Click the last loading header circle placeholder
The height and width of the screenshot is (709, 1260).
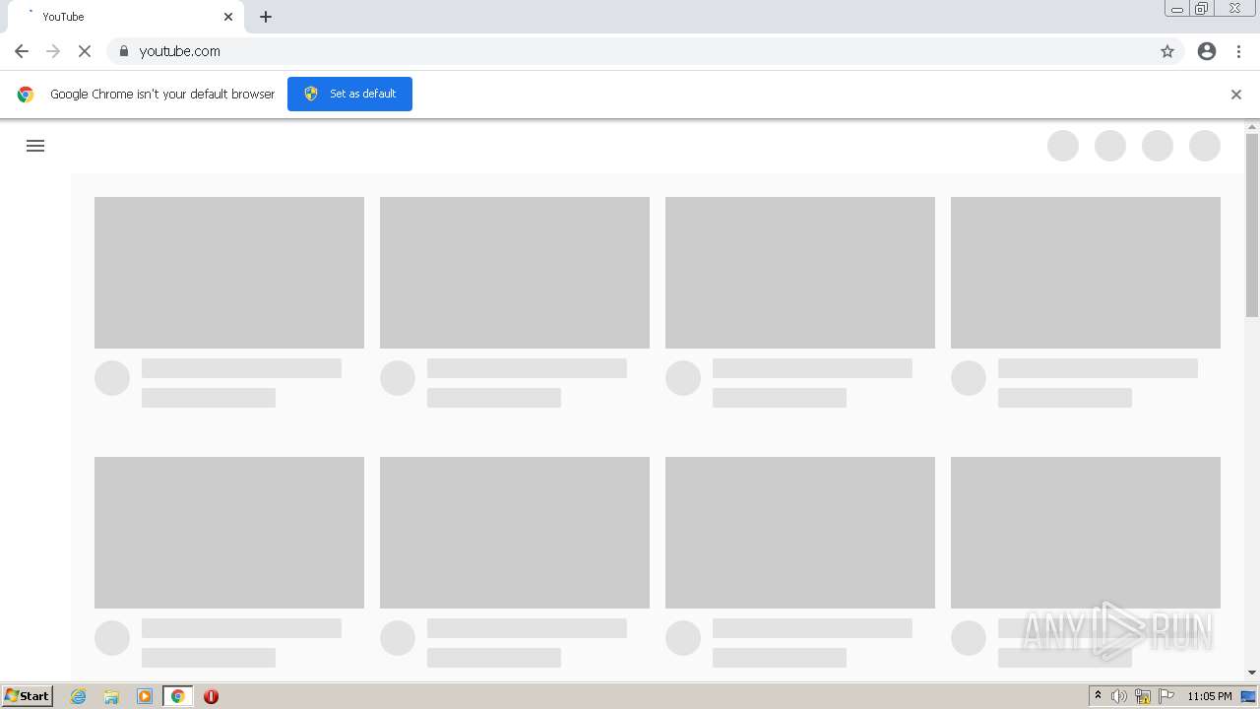(1205, 146)
